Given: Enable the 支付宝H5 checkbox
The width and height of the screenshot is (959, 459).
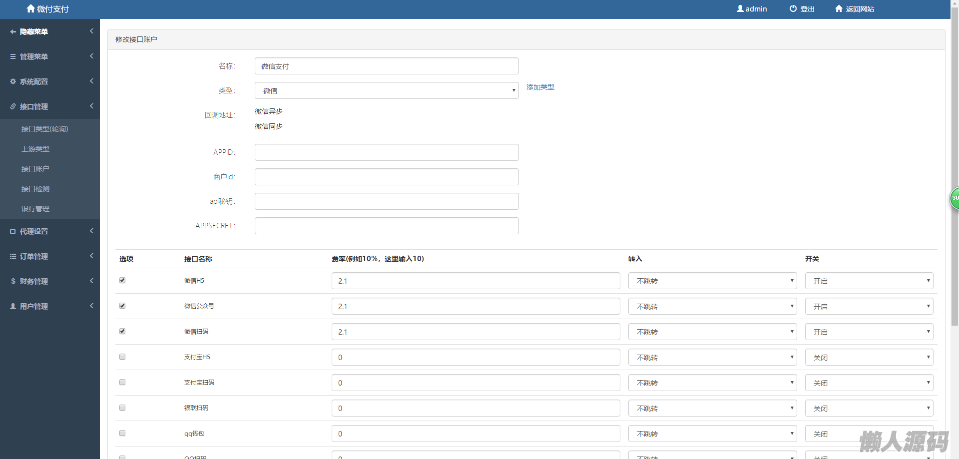Looking at the screenshot, I should tap(122, 357).
